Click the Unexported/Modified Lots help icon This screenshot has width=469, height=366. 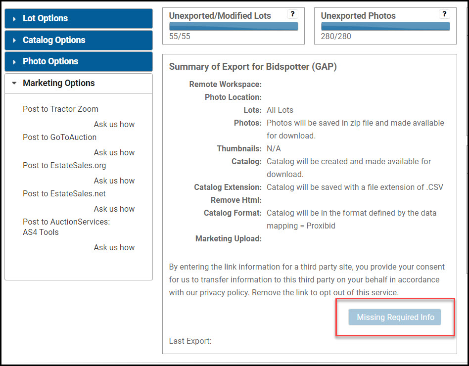point(292,14)
